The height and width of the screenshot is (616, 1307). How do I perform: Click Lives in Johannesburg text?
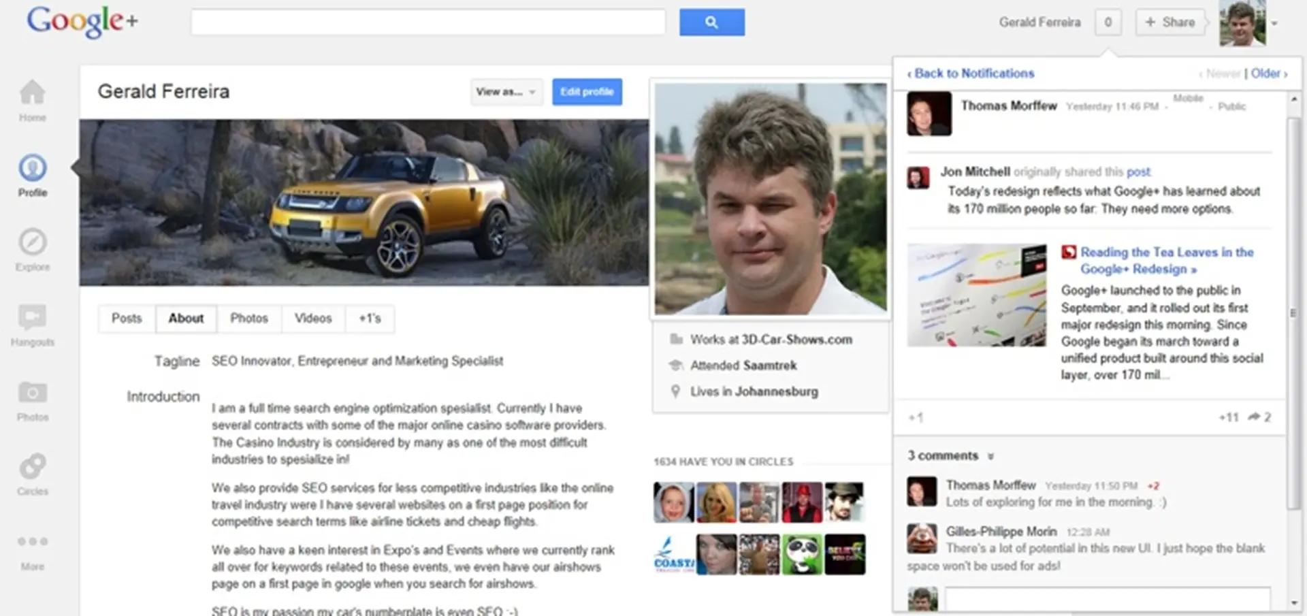point(754,391)
